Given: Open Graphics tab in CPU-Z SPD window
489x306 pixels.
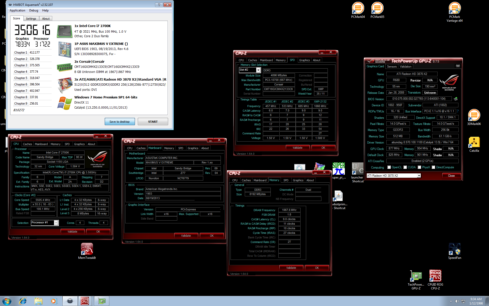Looking at the screenshot, I should pos(304,60).
